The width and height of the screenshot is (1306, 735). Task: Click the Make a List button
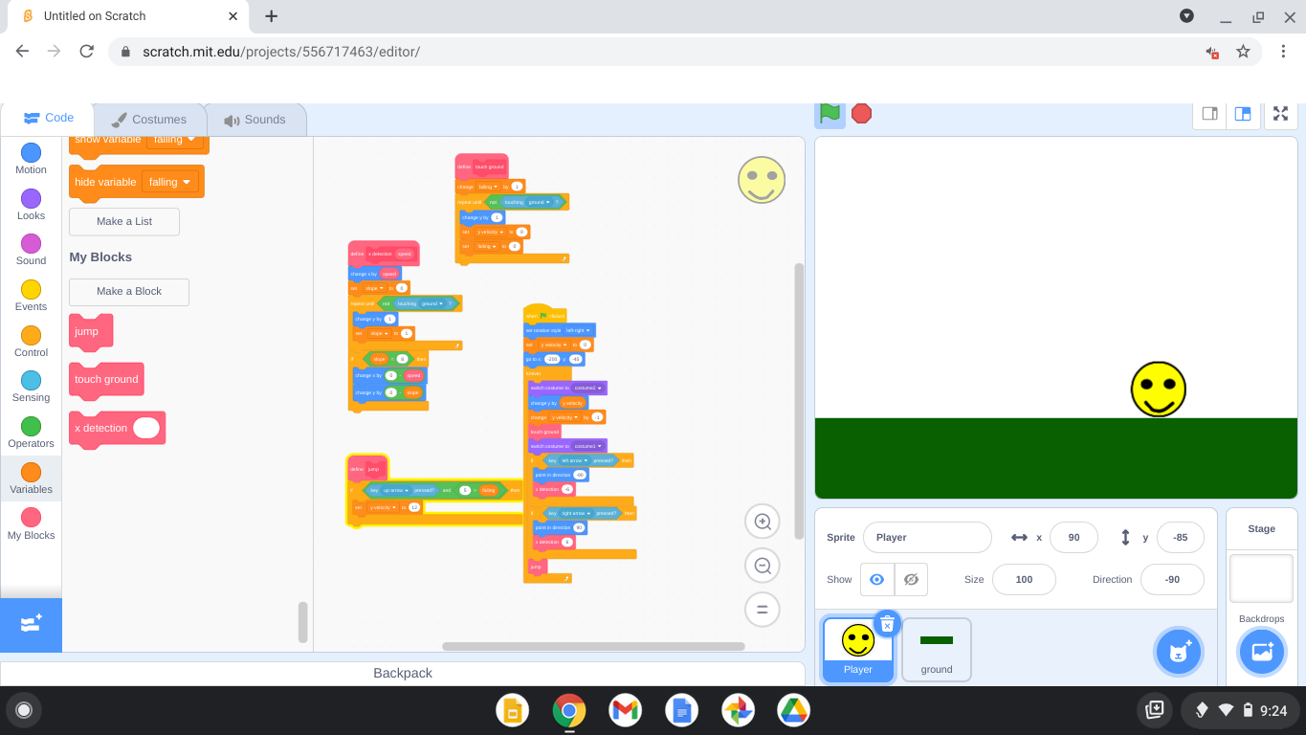[123, 221]
